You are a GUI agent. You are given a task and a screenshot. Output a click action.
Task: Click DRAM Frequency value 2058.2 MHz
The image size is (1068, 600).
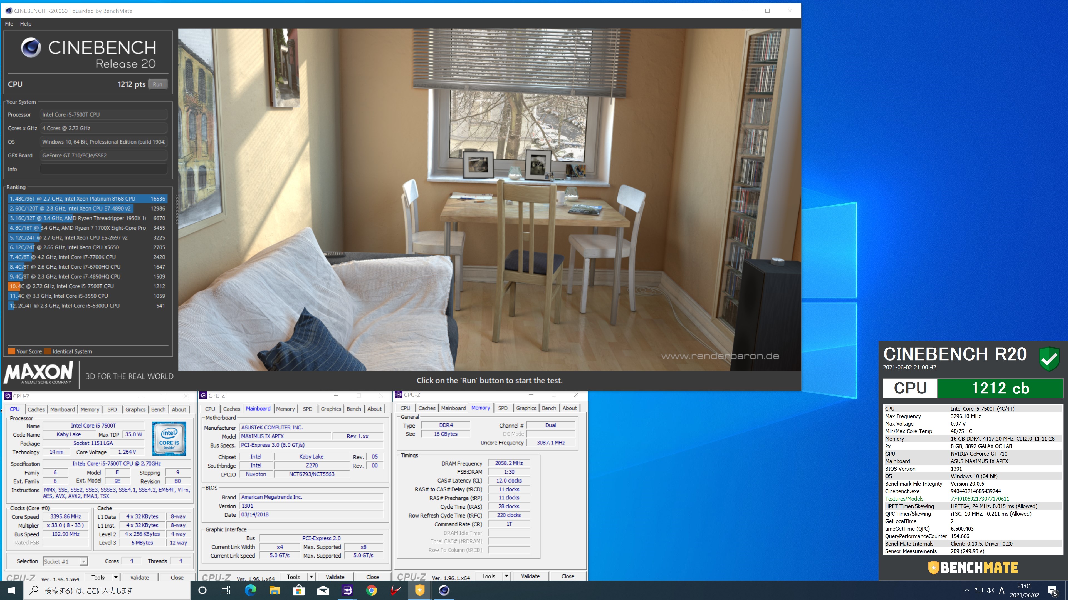pos(509,463)
